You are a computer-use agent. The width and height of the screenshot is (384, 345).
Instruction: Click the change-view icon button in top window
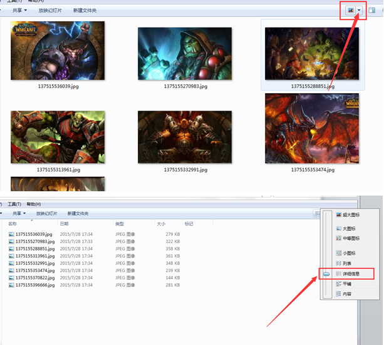click(x=351, y=10)
